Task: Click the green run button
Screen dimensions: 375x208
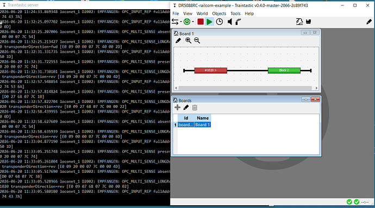Action: click(209, 22)
